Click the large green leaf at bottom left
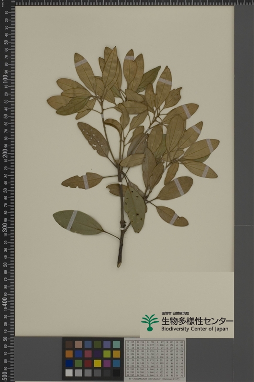Image resolution: width=254 pixels, height=382 pixels. pyautogui.click(x=78, y=223)
